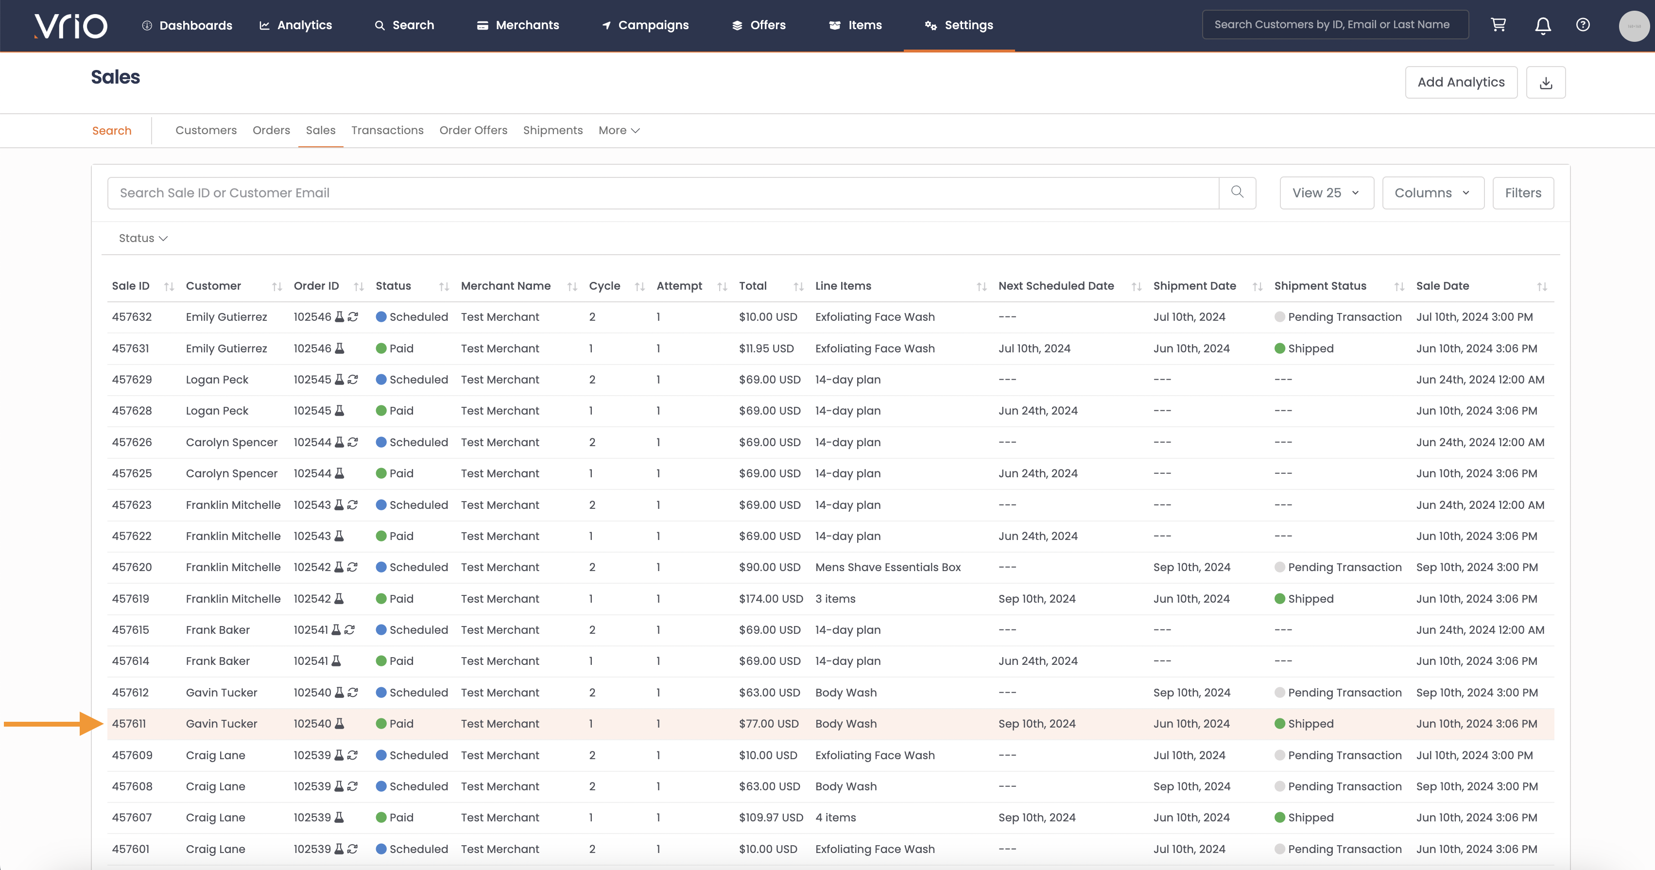Click '4 items' line items on sale 457607

[835, 818]
